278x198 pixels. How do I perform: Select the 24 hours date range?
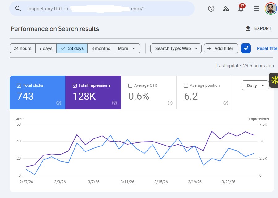(22, 48)
